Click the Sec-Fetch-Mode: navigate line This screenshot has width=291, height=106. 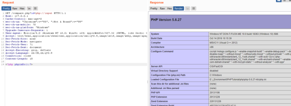pos(24,42)
